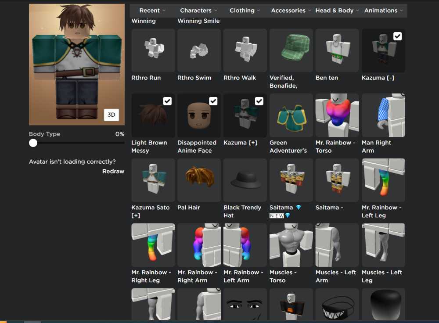
Task: Switch avatar preview to 3D
Action: coord(112,115)
